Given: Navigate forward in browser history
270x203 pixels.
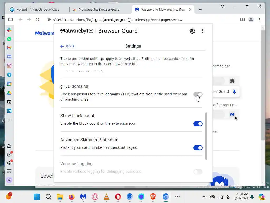Looking at the screenshot, I should point(29,20).
